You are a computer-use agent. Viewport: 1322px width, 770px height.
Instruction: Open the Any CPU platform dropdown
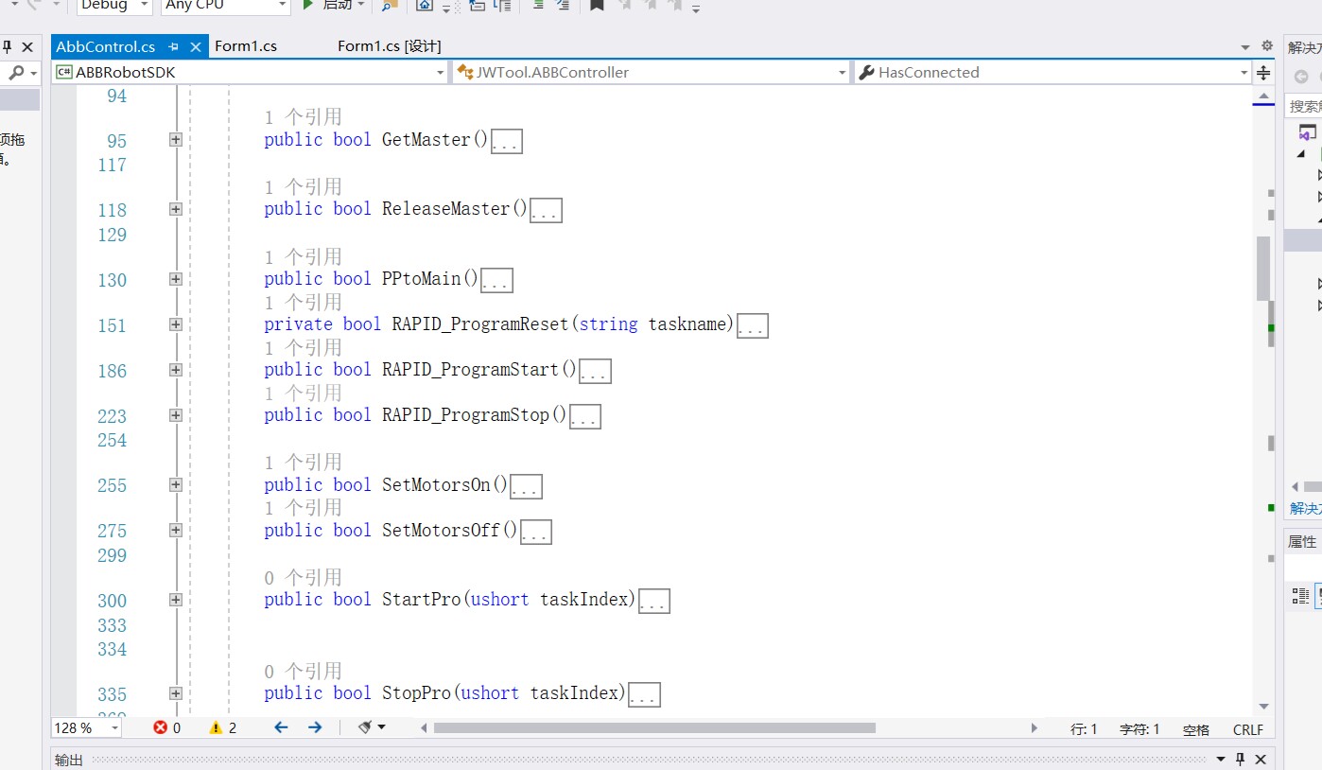(x=225, y=6)
